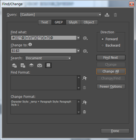Click the Find Next button
Screen dimensions: 136x140
(x=111, y=58)
